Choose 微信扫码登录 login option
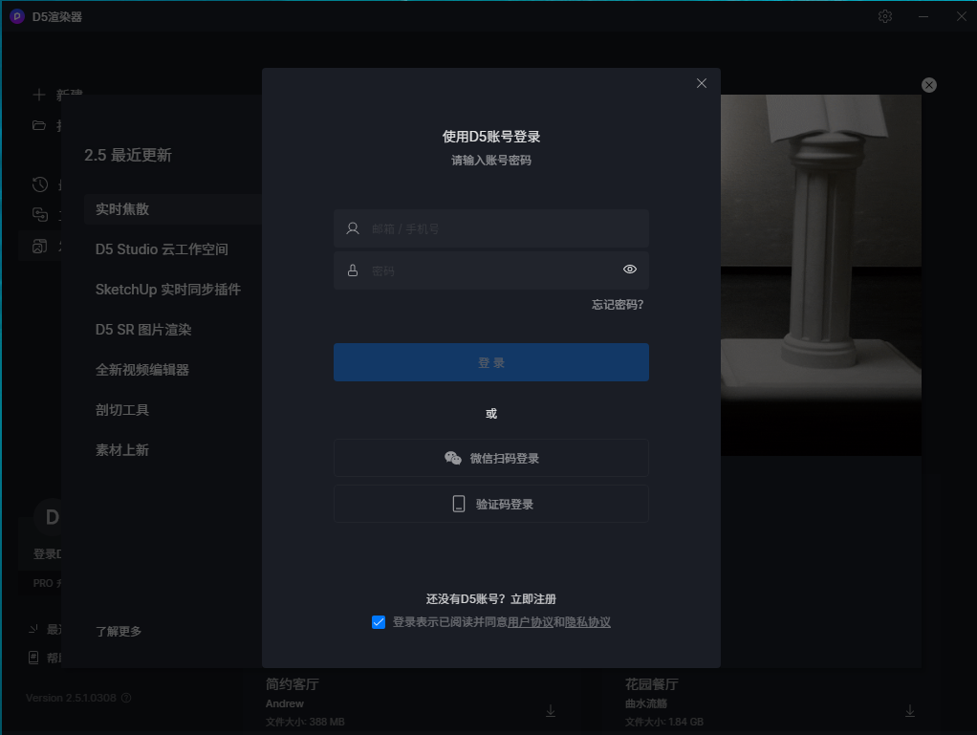Screen dimensions: 977x735 pos(491,458)
